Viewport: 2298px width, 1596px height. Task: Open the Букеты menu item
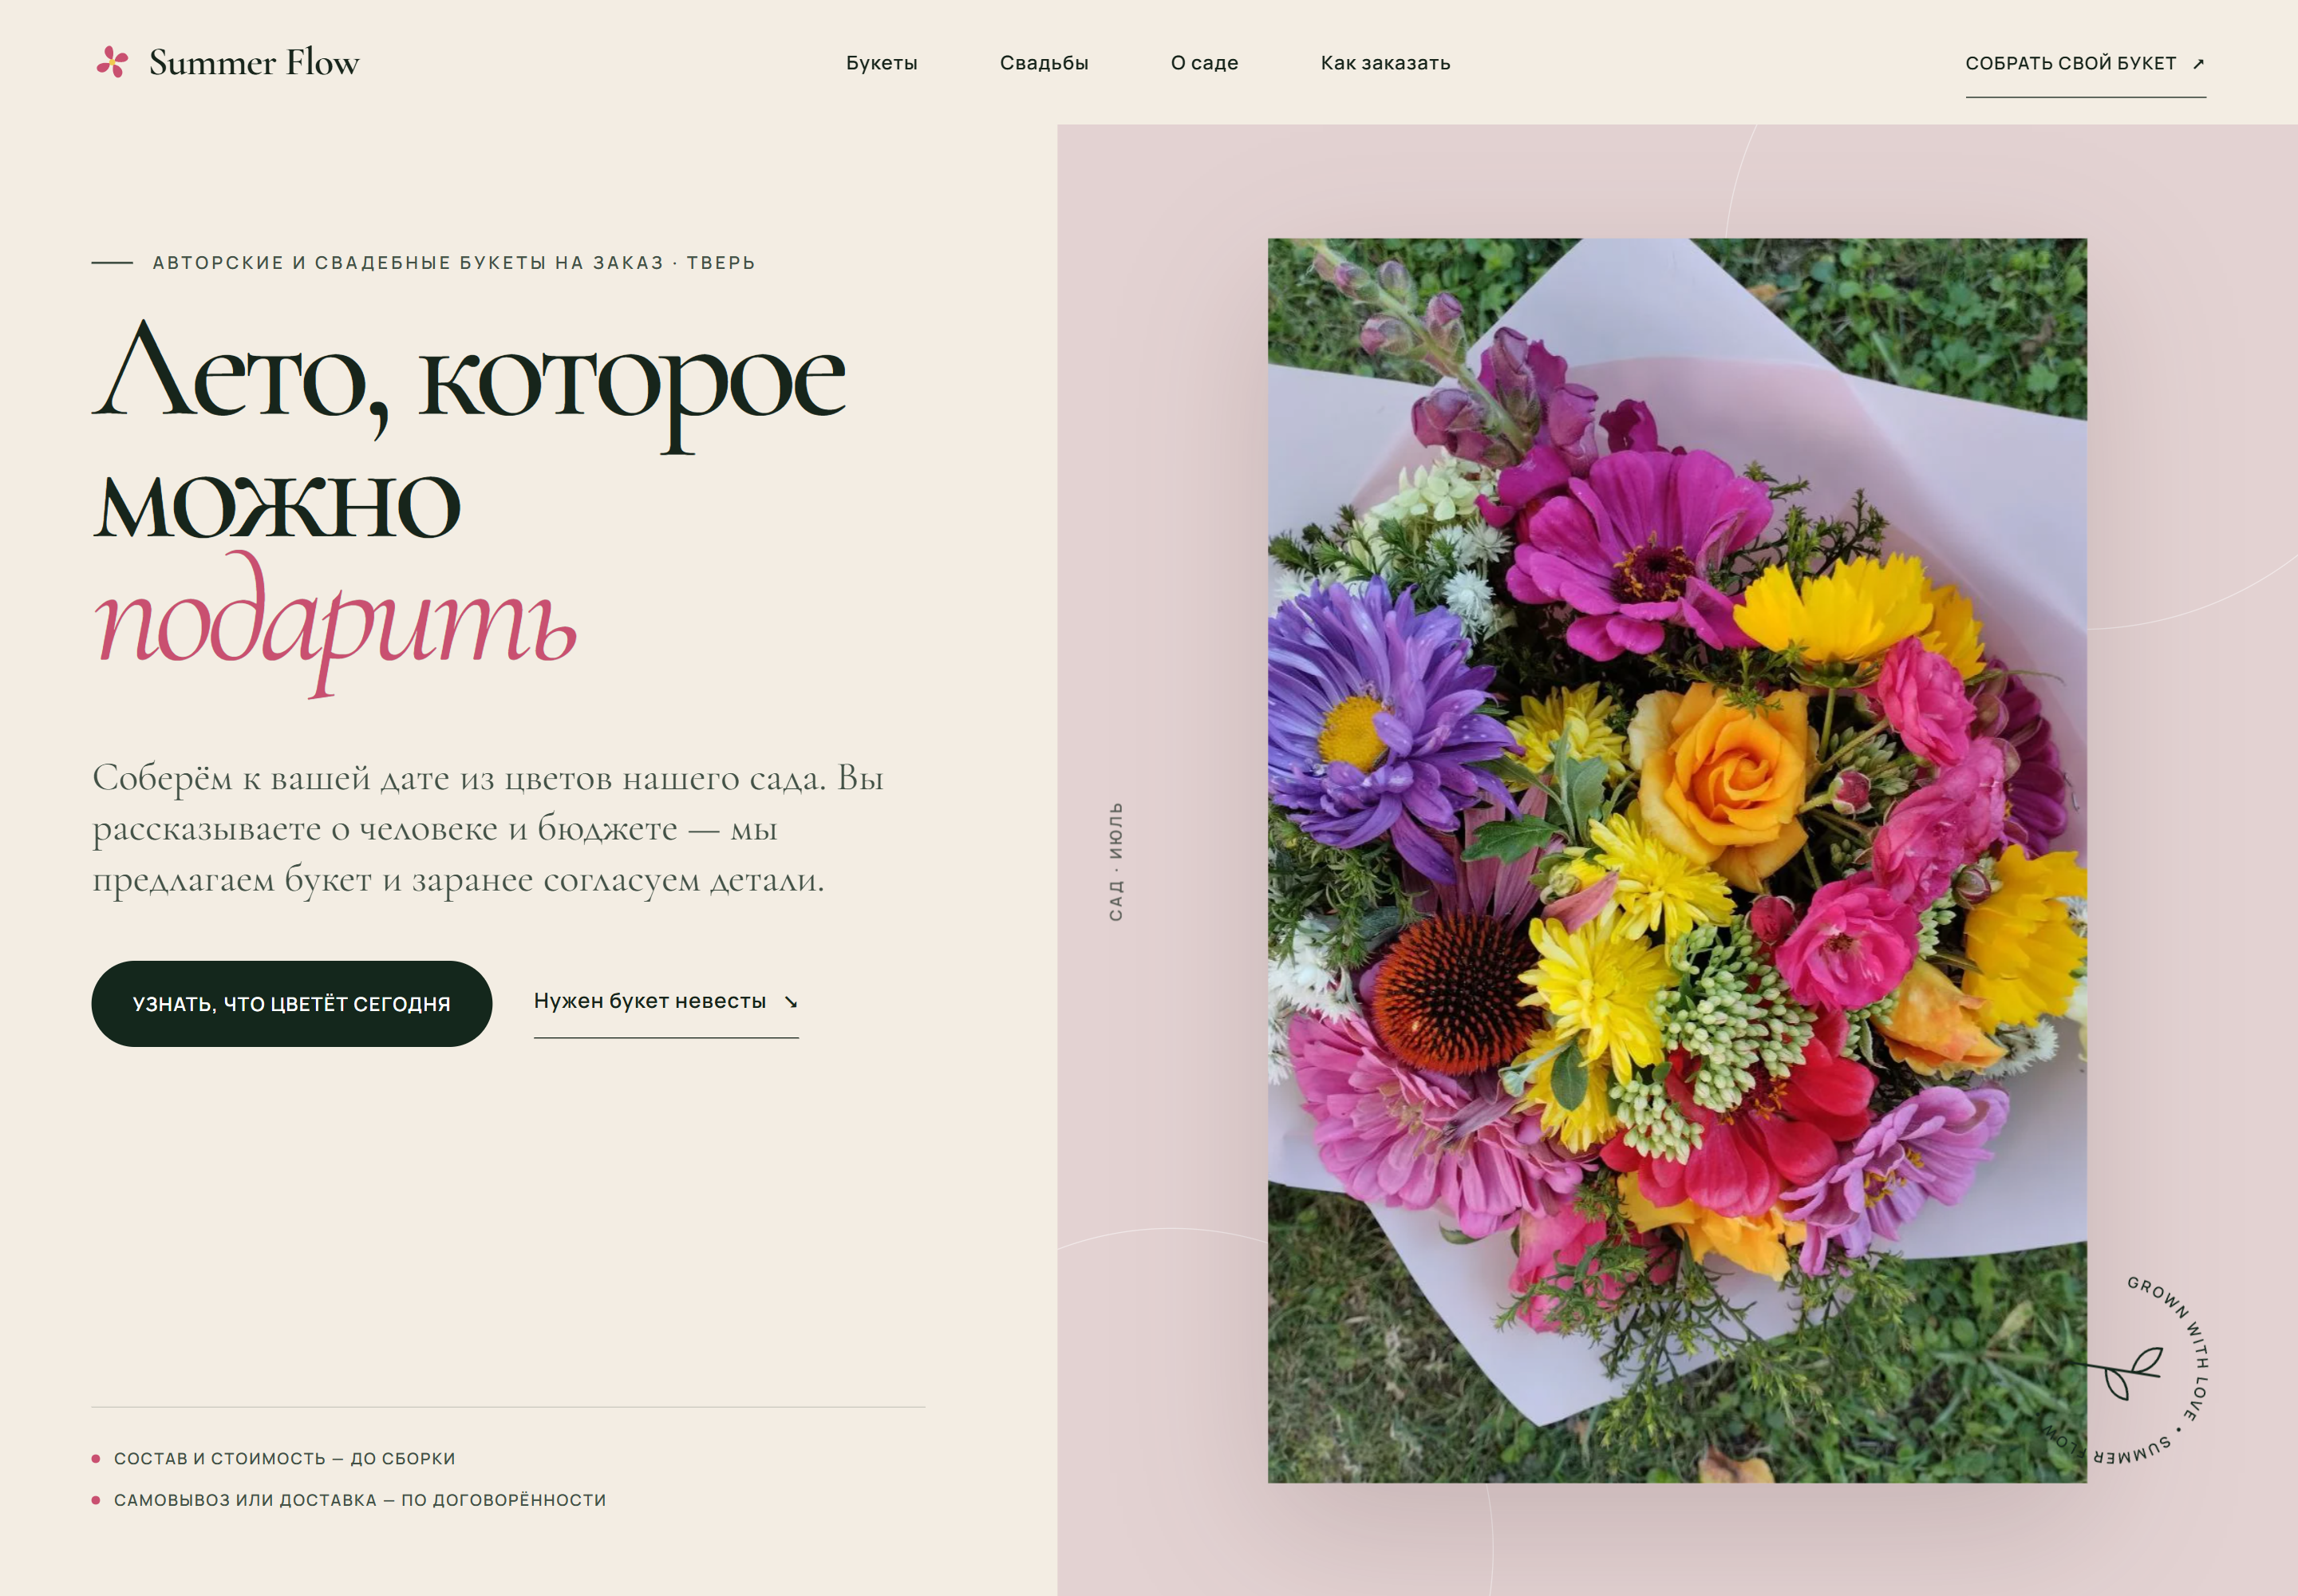(881, 63)
